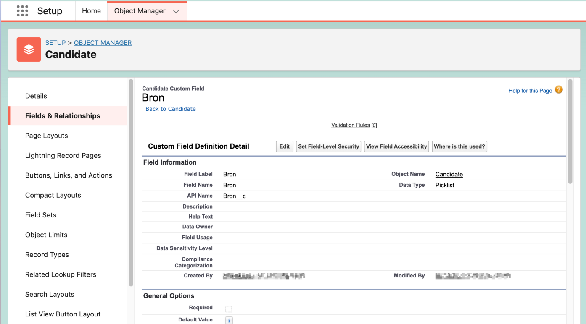Open Page Layouts section

46,136
